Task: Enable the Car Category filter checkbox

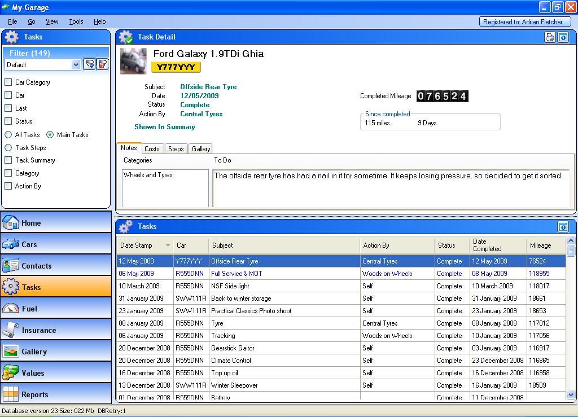Action: (x=8, y=82)
